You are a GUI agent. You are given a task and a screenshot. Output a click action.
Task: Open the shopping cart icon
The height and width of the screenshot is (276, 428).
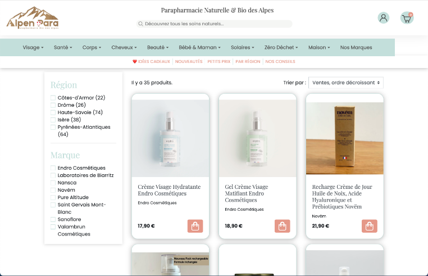click(407, 18)
